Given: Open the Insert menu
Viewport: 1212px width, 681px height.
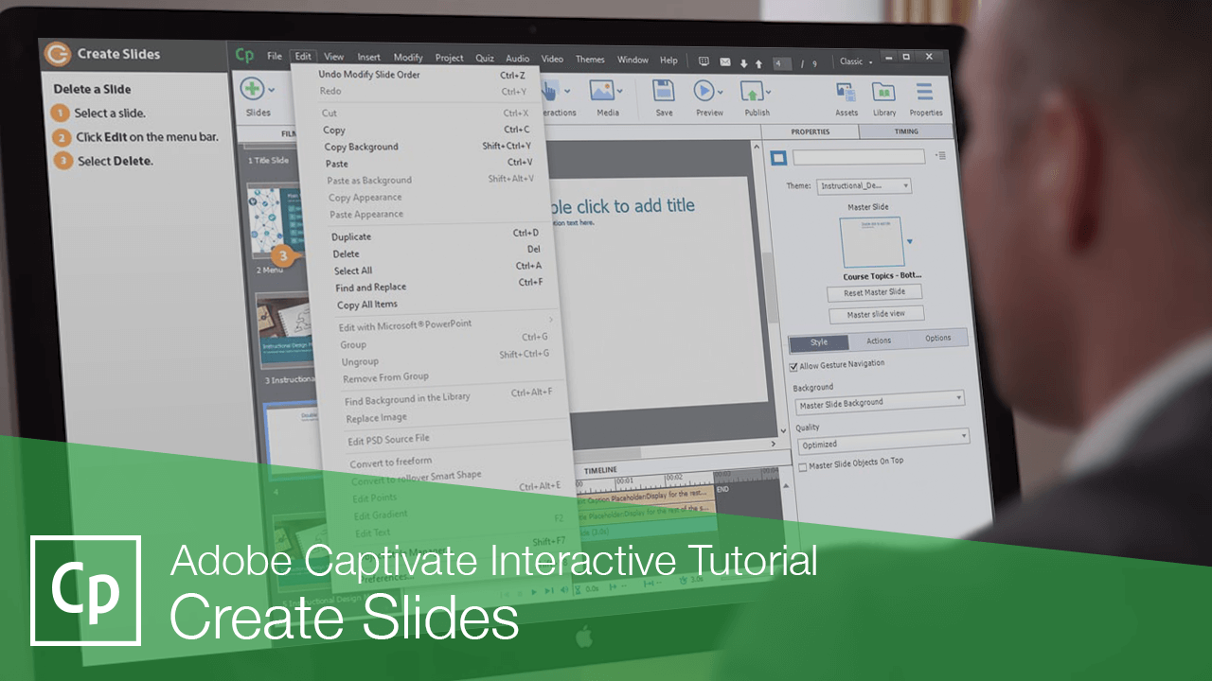Looking at the screenshot, I should [x=369, y=58].
